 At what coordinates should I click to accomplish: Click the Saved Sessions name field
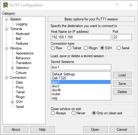pos(81,67)
